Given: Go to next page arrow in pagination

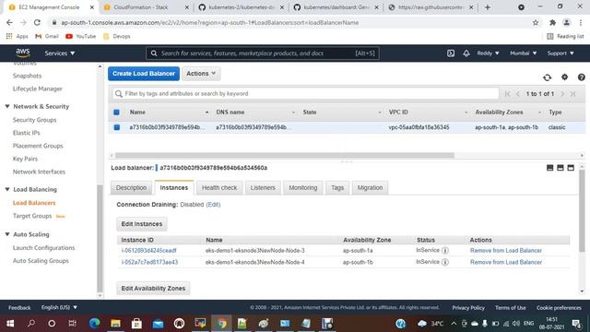Looking at the screenshot, I should click(x=562, y=94).
